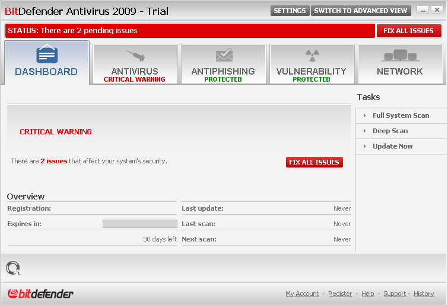Click Vulnerability tab 'PROTECTED' status label

click(x=312, y=79)
